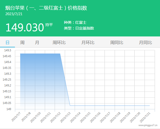Screen dimensions: 160x129
Task: Open the 月同比 tab
Action: click(145, 43)
